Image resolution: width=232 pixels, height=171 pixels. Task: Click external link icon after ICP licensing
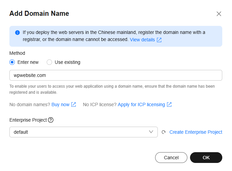169,104
